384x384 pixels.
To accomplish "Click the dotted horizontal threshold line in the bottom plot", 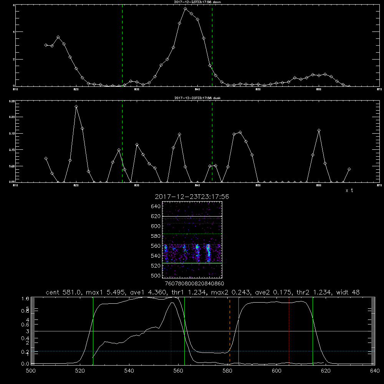I will pos(203,351).
